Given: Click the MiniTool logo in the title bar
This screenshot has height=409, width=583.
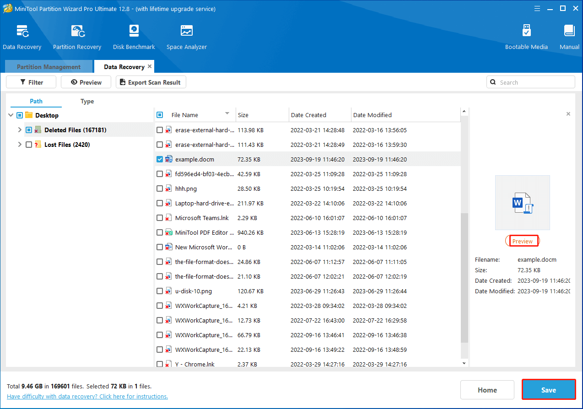Looking at the screenshot, I should point(8,9).
